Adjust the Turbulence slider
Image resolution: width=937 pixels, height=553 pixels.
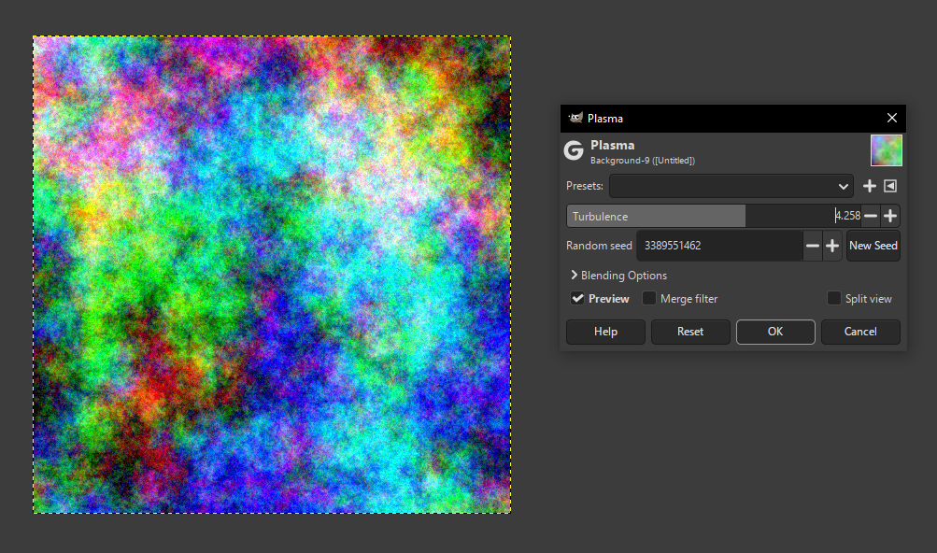(x=701, y=215)
